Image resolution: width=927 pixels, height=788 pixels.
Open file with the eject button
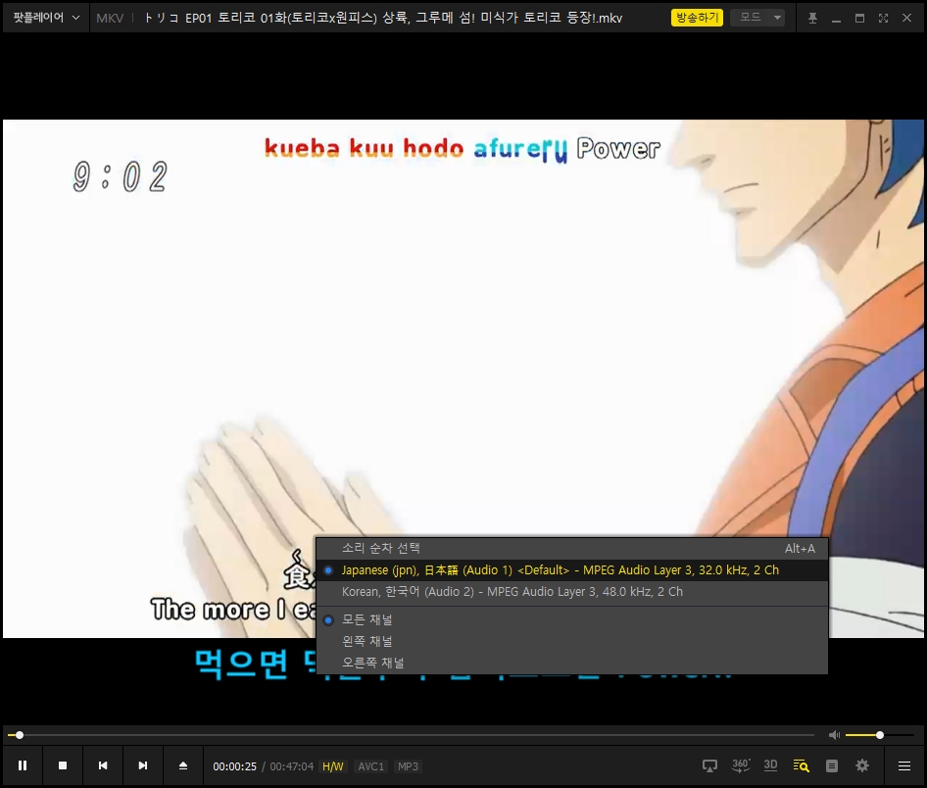183,765
